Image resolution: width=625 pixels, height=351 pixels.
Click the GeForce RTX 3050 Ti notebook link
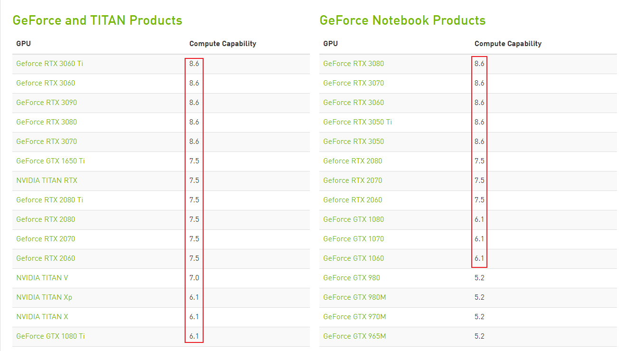click(x=358, y=122)
